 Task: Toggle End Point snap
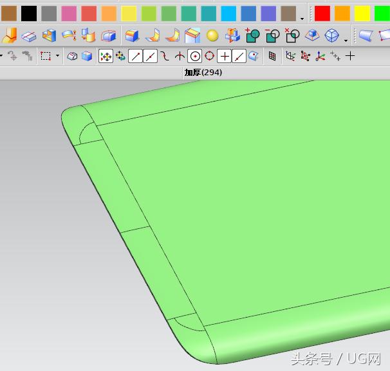(135, 56)
